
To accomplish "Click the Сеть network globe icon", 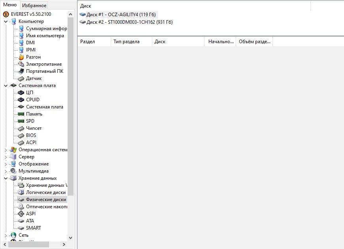I will 13,235.
